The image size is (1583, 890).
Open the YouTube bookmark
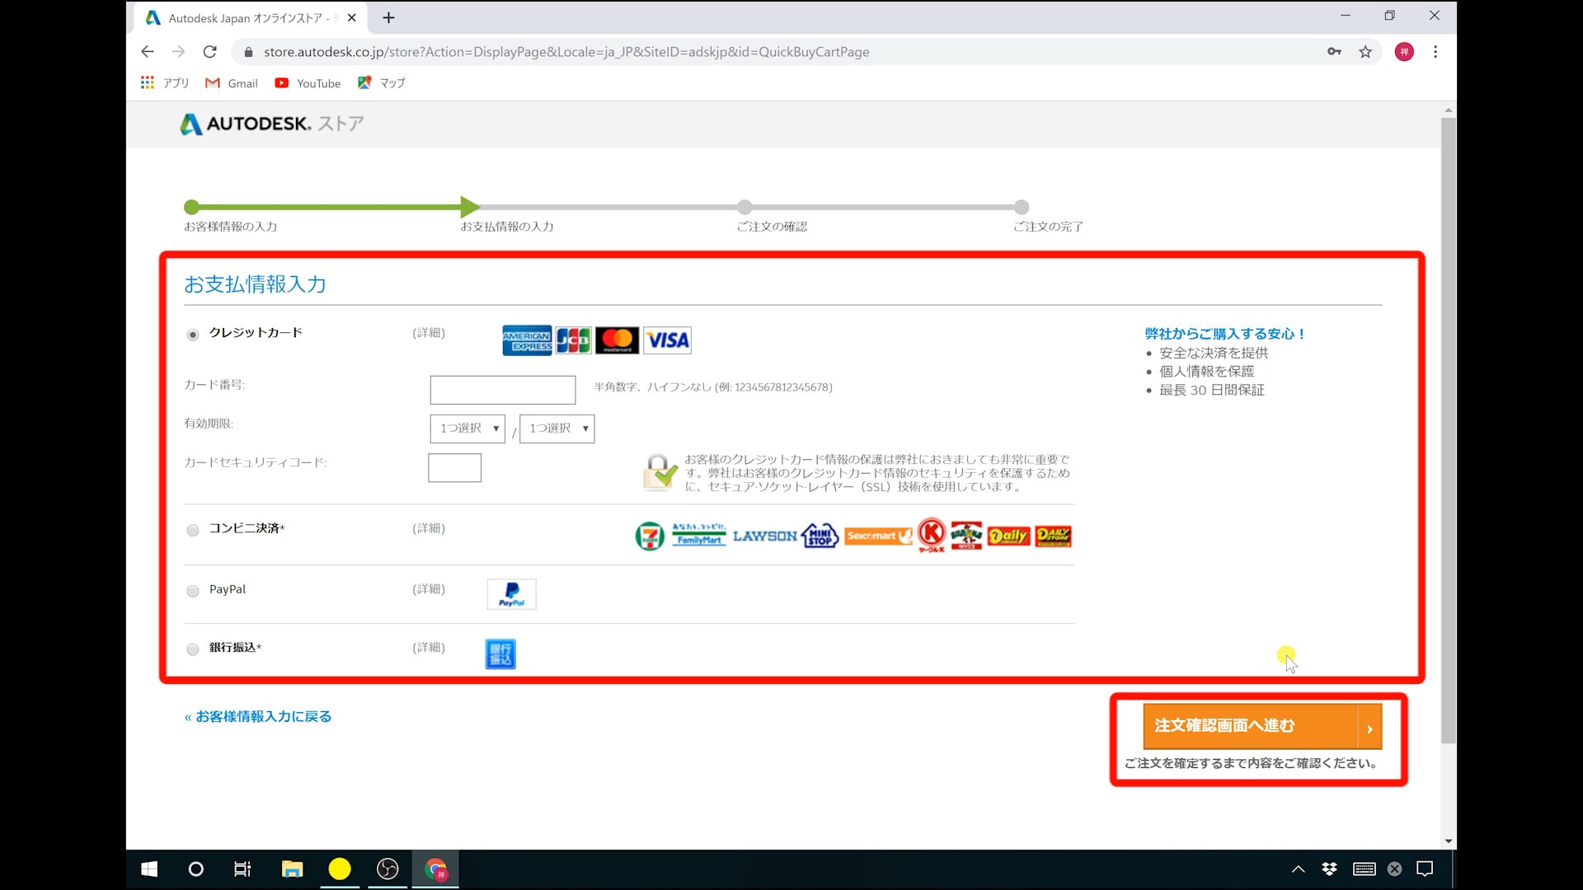pos(308,83)
